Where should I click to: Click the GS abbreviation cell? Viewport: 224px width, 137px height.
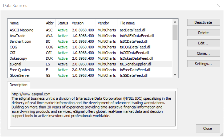[x=48, y=75]
